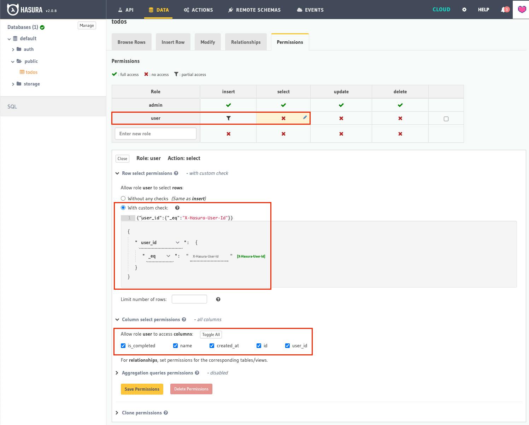Open user delete no-access cell
The image size is (529, 425).
pos(400,118)
